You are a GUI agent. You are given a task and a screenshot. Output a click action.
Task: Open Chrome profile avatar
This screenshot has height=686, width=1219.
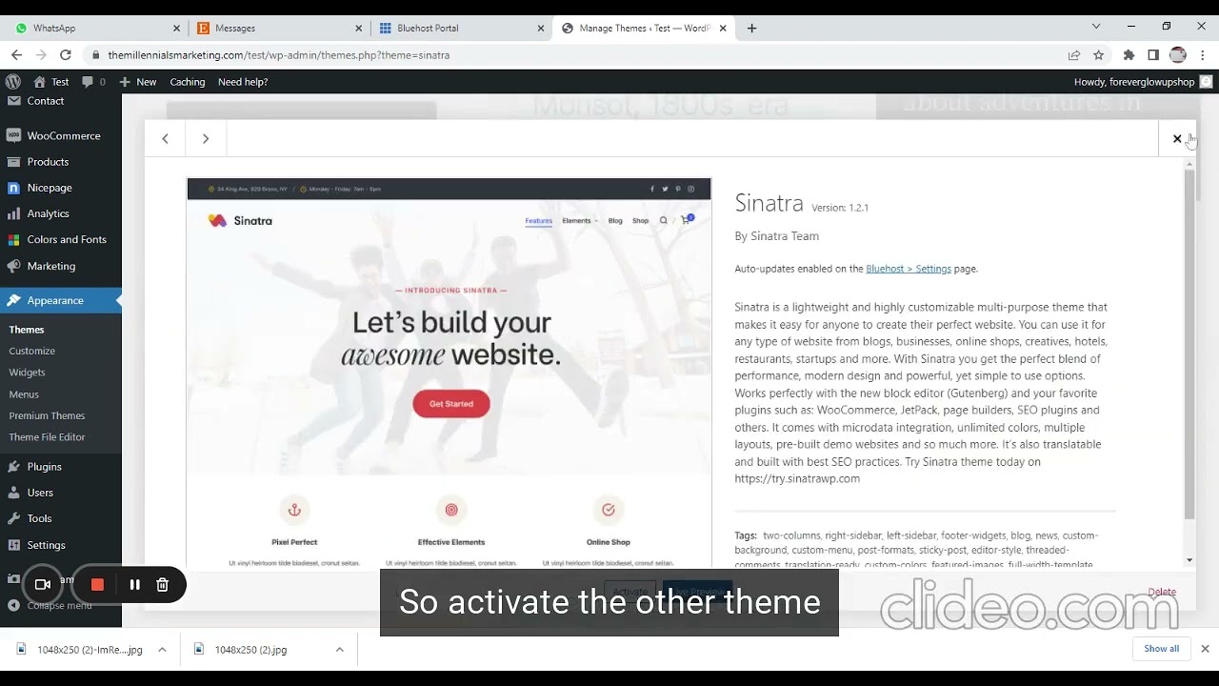point(1178,55)
